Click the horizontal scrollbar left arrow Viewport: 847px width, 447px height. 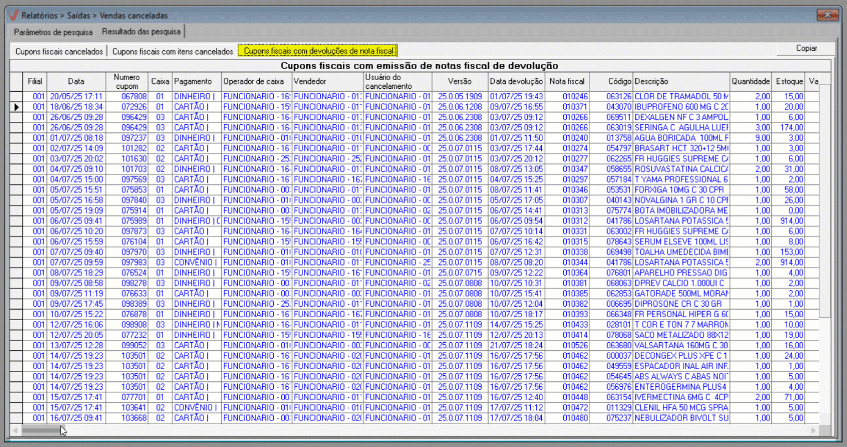click(15, 430)
